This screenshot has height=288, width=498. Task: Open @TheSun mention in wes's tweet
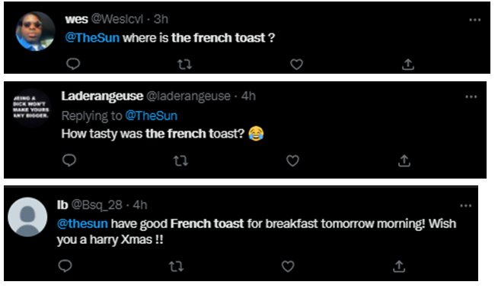click(x=92, y=38)
